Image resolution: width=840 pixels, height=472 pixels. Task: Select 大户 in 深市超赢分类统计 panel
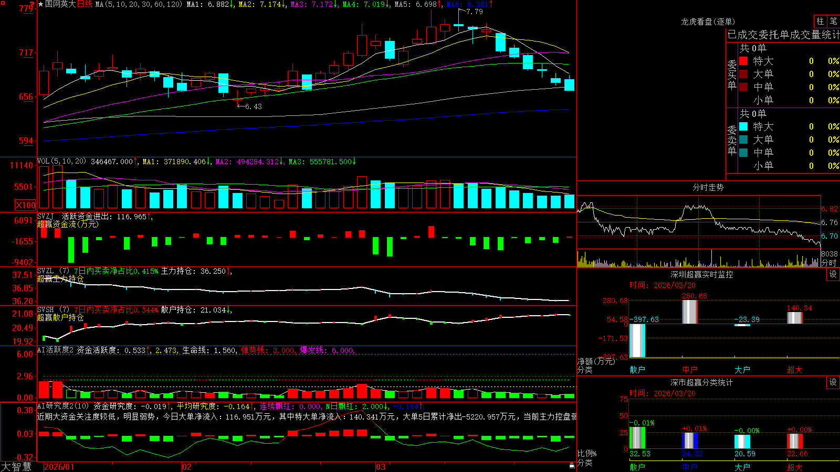point(742,467)
